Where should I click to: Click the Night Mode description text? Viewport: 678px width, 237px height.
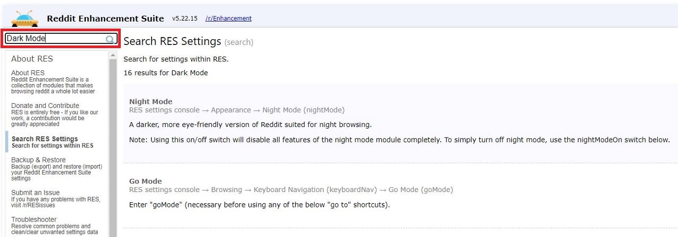coord(251,125)
